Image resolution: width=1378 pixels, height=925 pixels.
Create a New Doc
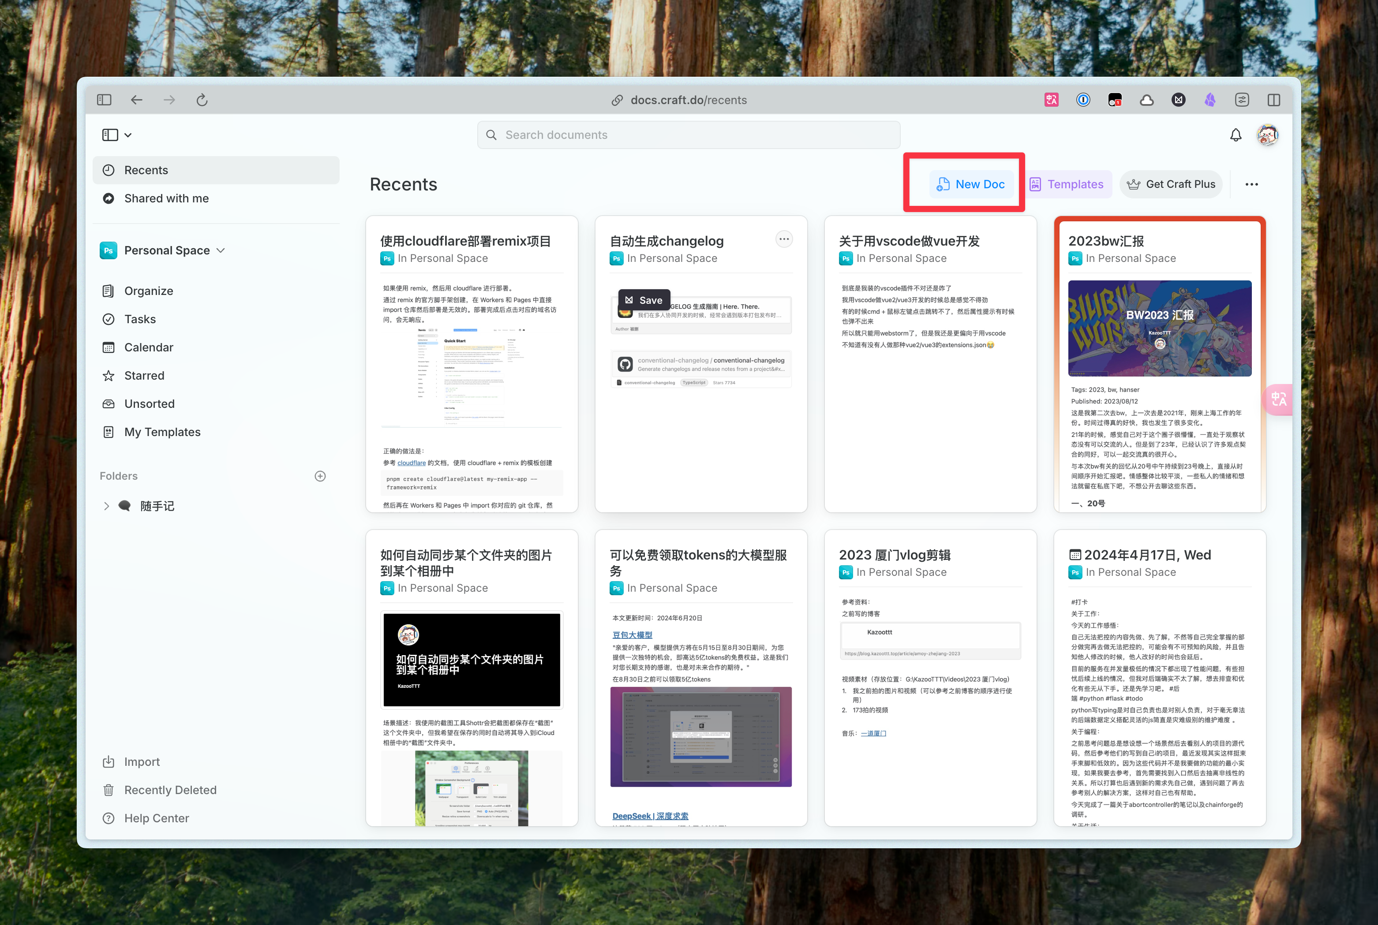click(971, 184)
